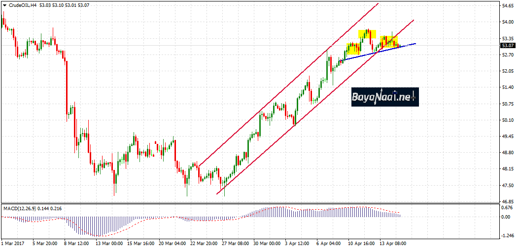The width and height of the screenshot is (519, 249).
Task: Click the 6 Apr 04:00 date label
Action: tap(329, 243)
